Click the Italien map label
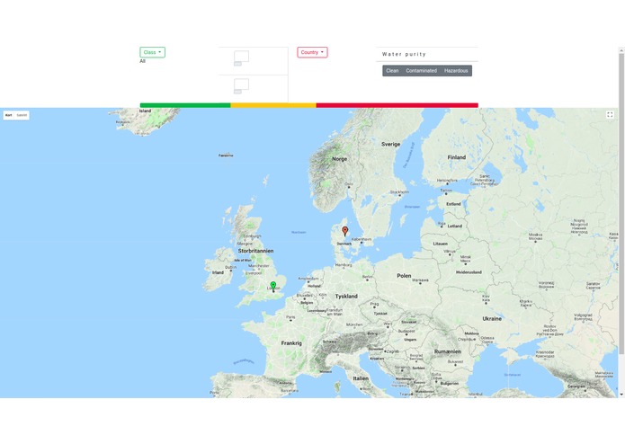Image resolution: width=625 pixels, height=444 pixels. click(x=361, y=378)
